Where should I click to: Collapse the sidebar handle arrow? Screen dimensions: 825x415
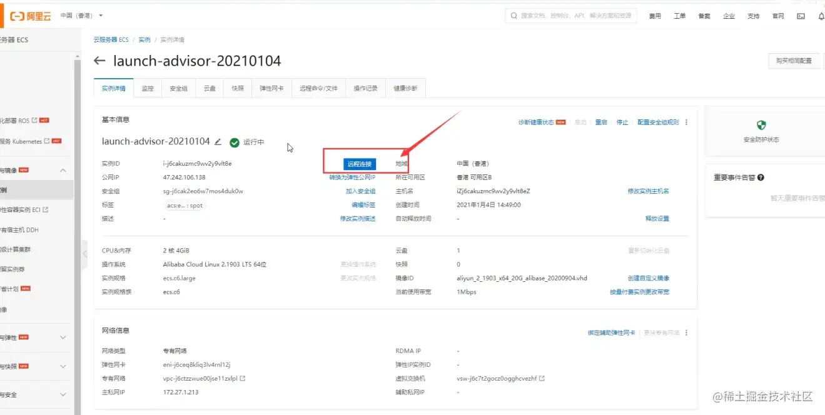tap(84, 254)
